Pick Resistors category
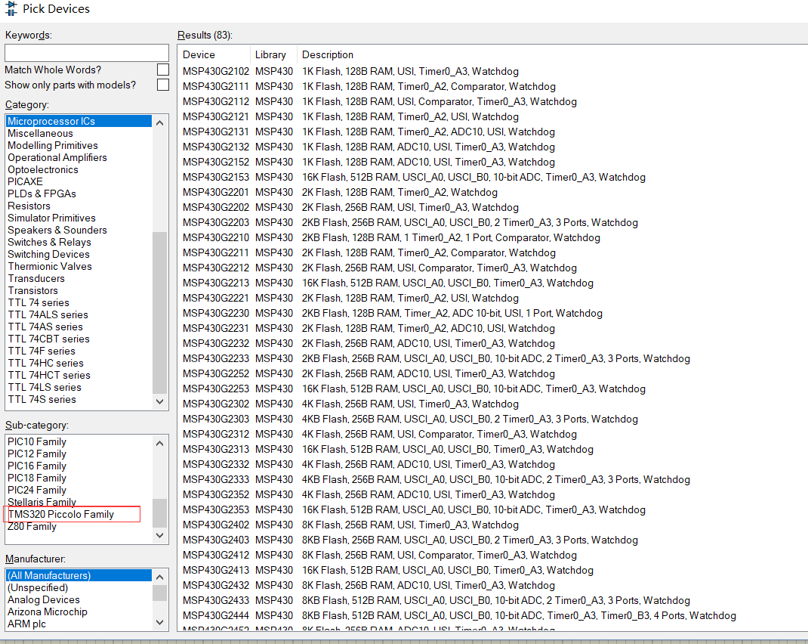 [29, 206]
